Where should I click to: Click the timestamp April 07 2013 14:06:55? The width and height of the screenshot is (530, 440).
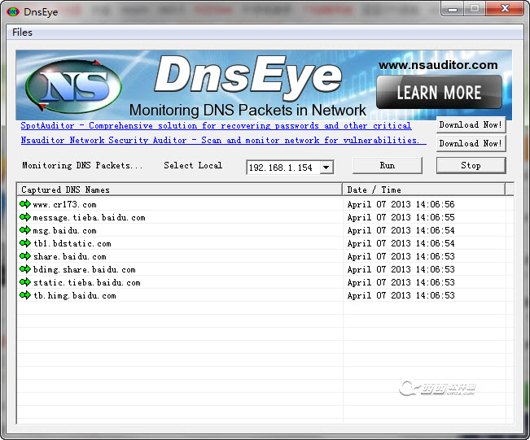(x=401, y=217)
